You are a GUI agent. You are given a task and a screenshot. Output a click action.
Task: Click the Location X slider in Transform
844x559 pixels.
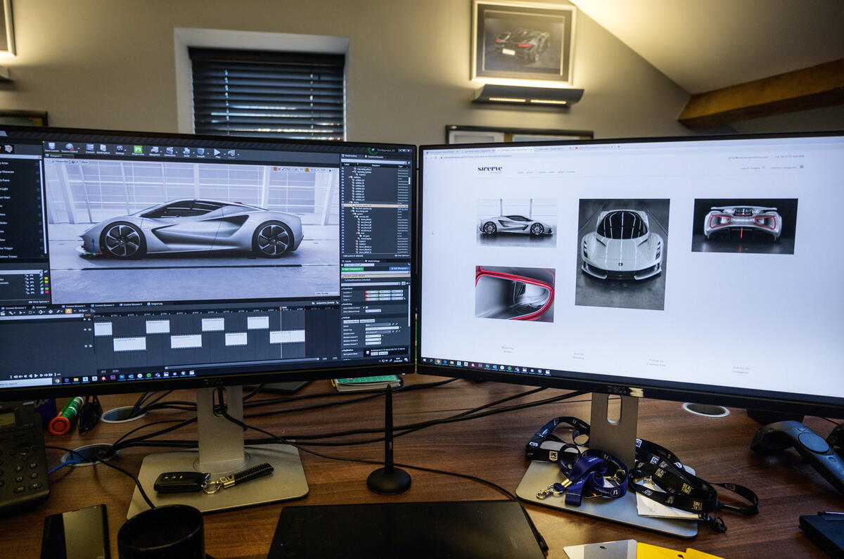click(371, 291)
